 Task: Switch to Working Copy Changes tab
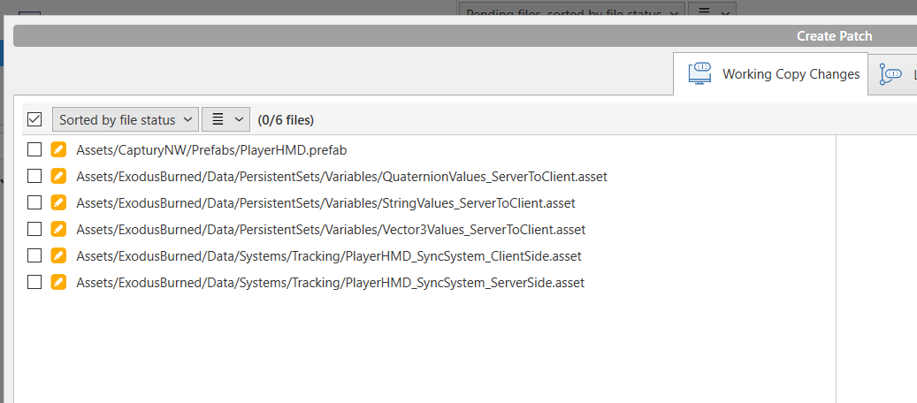point(770,74)
